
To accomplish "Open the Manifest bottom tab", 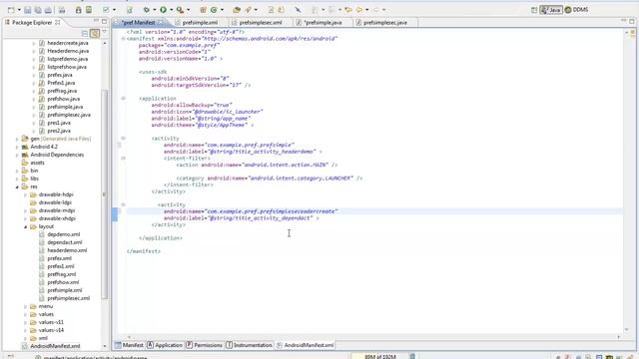I will tap(129, 345).
